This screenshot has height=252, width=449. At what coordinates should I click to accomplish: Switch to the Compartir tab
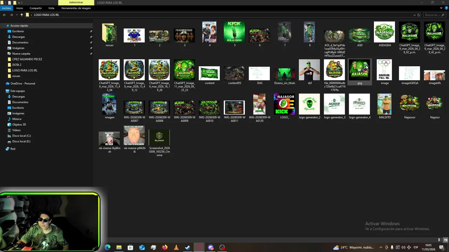35,8
